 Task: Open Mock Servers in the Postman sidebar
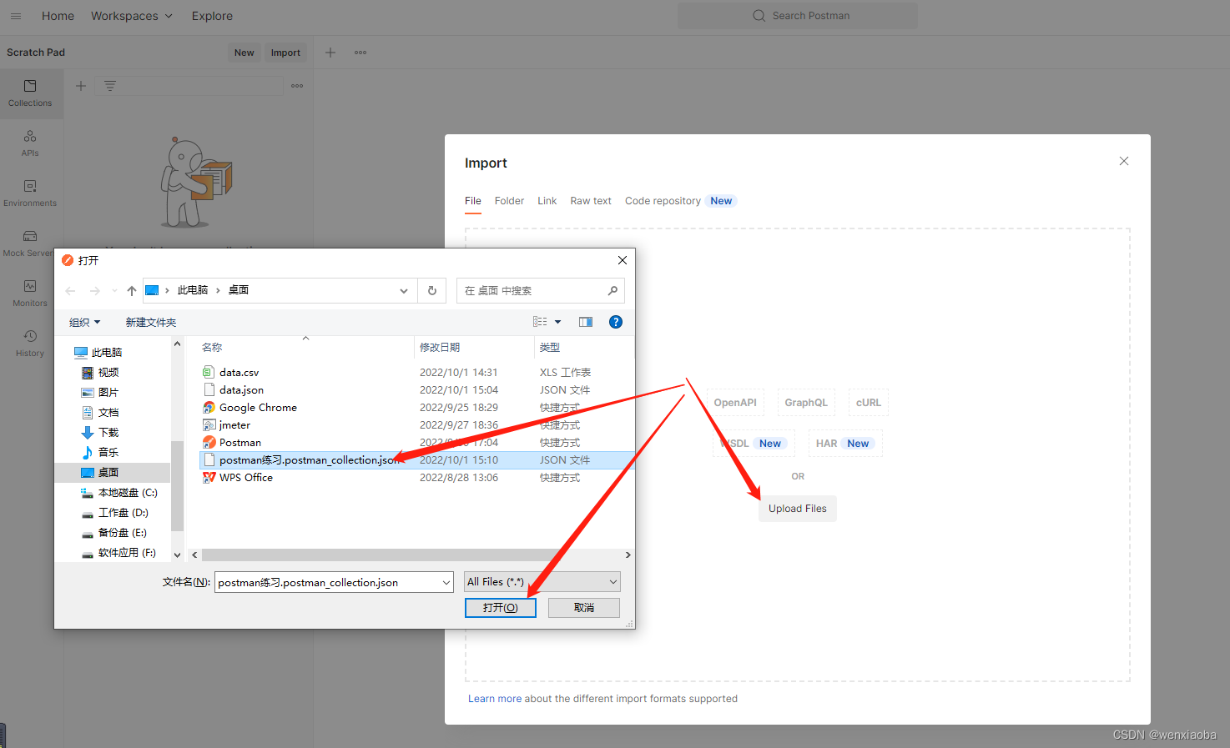point(30,243)
